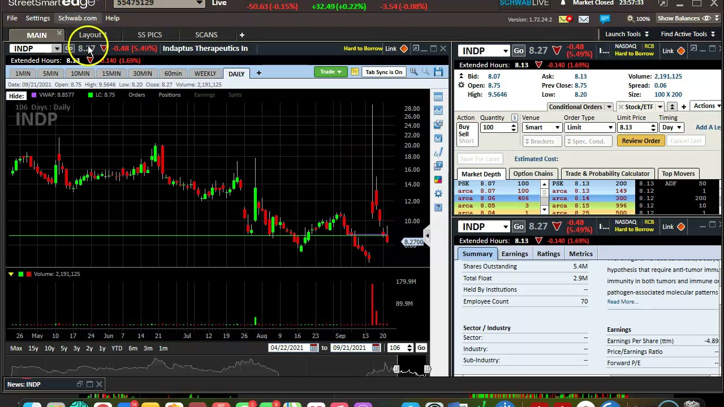Click the Go button in trade window
Image resolution: width=724 pixels, height=407 pixels.
(519, 51)
